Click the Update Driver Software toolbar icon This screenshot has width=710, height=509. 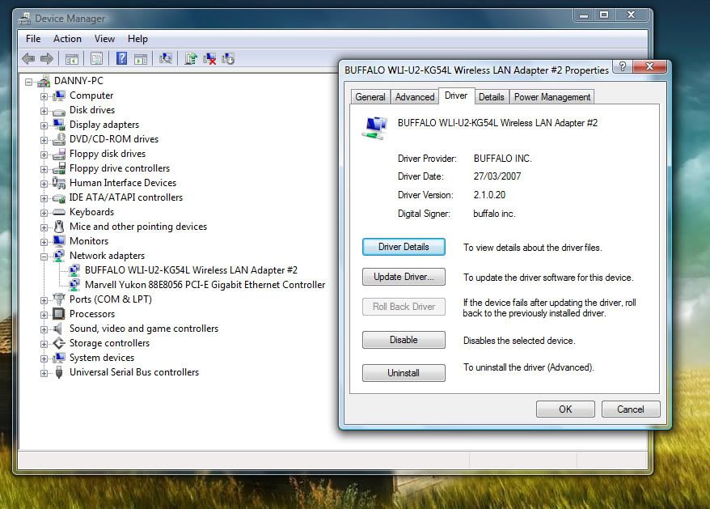tap(191, 58)
